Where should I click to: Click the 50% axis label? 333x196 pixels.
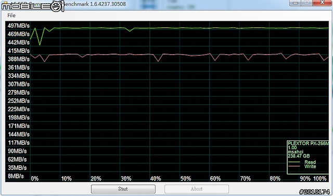(186, 178)
